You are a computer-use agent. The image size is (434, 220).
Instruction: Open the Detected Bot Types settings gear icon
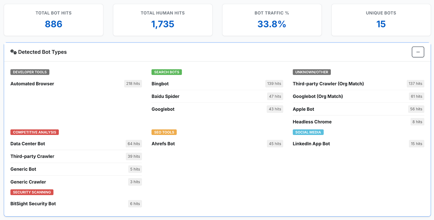click(x=13, y=52)
